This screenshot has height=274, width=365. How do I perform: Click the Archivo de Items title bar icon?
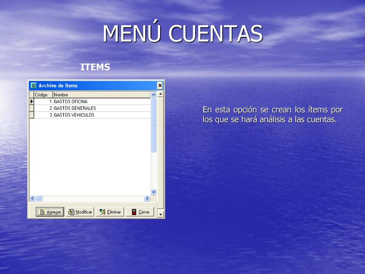pos(34,86)
